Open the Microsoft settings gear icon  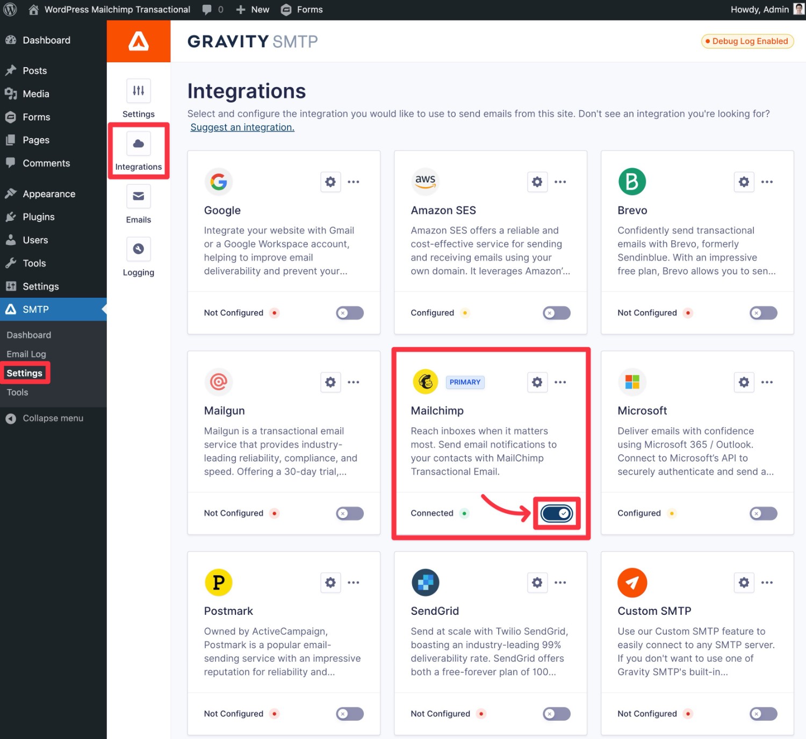pyautogui.click(x=744, y=382)
